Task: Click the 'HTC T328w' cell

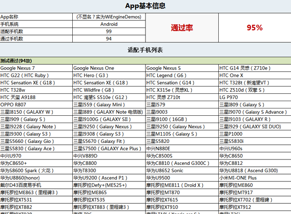Action: click(x=36, y=90)
